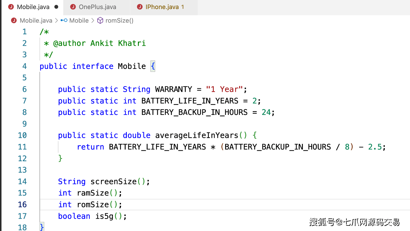Open the OnePlus.java tab

point(97,7)
